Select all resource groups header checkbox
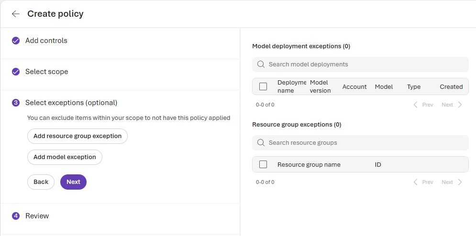Viewport: 476px width, 236px height. 263,164
